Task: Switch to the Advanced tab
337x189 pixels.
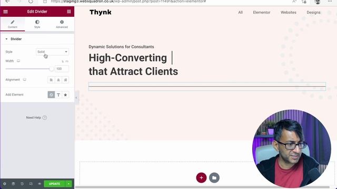Action: (x=62, y=24)
